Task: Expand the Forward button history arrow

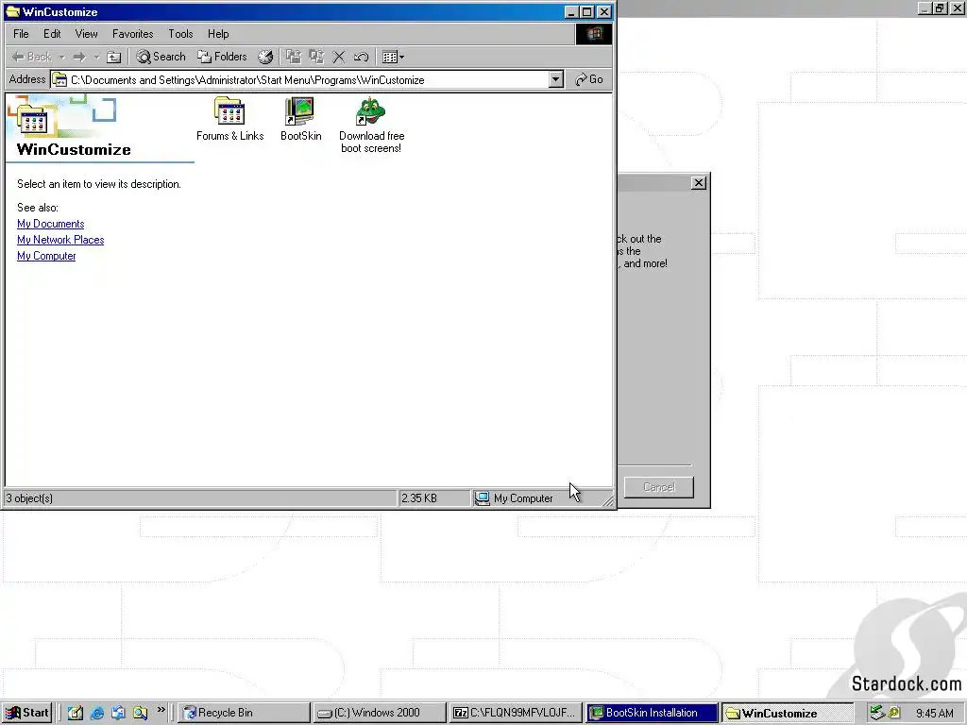Action: tap(97, 58)
